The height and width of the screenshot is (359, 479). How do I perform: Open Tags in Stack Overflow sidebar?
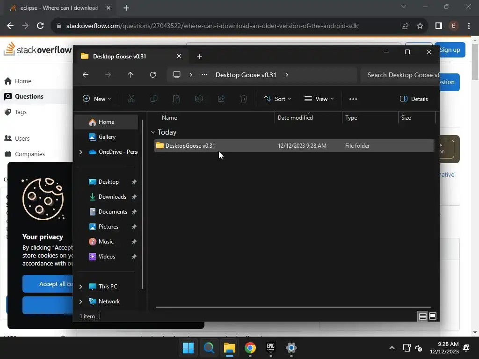[x=21, y=112]
